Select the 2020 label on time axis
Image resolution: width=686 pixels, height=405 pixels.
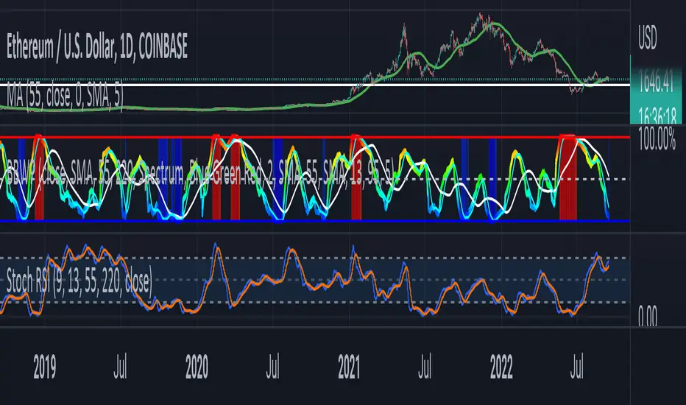197,367
